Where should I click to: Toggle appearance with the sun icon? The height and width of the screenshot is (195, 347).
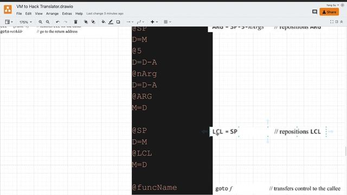tap(343, 5)
